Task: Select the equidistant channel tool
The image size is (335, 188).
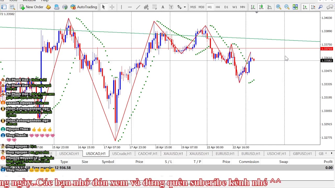Action: point(146,7)
